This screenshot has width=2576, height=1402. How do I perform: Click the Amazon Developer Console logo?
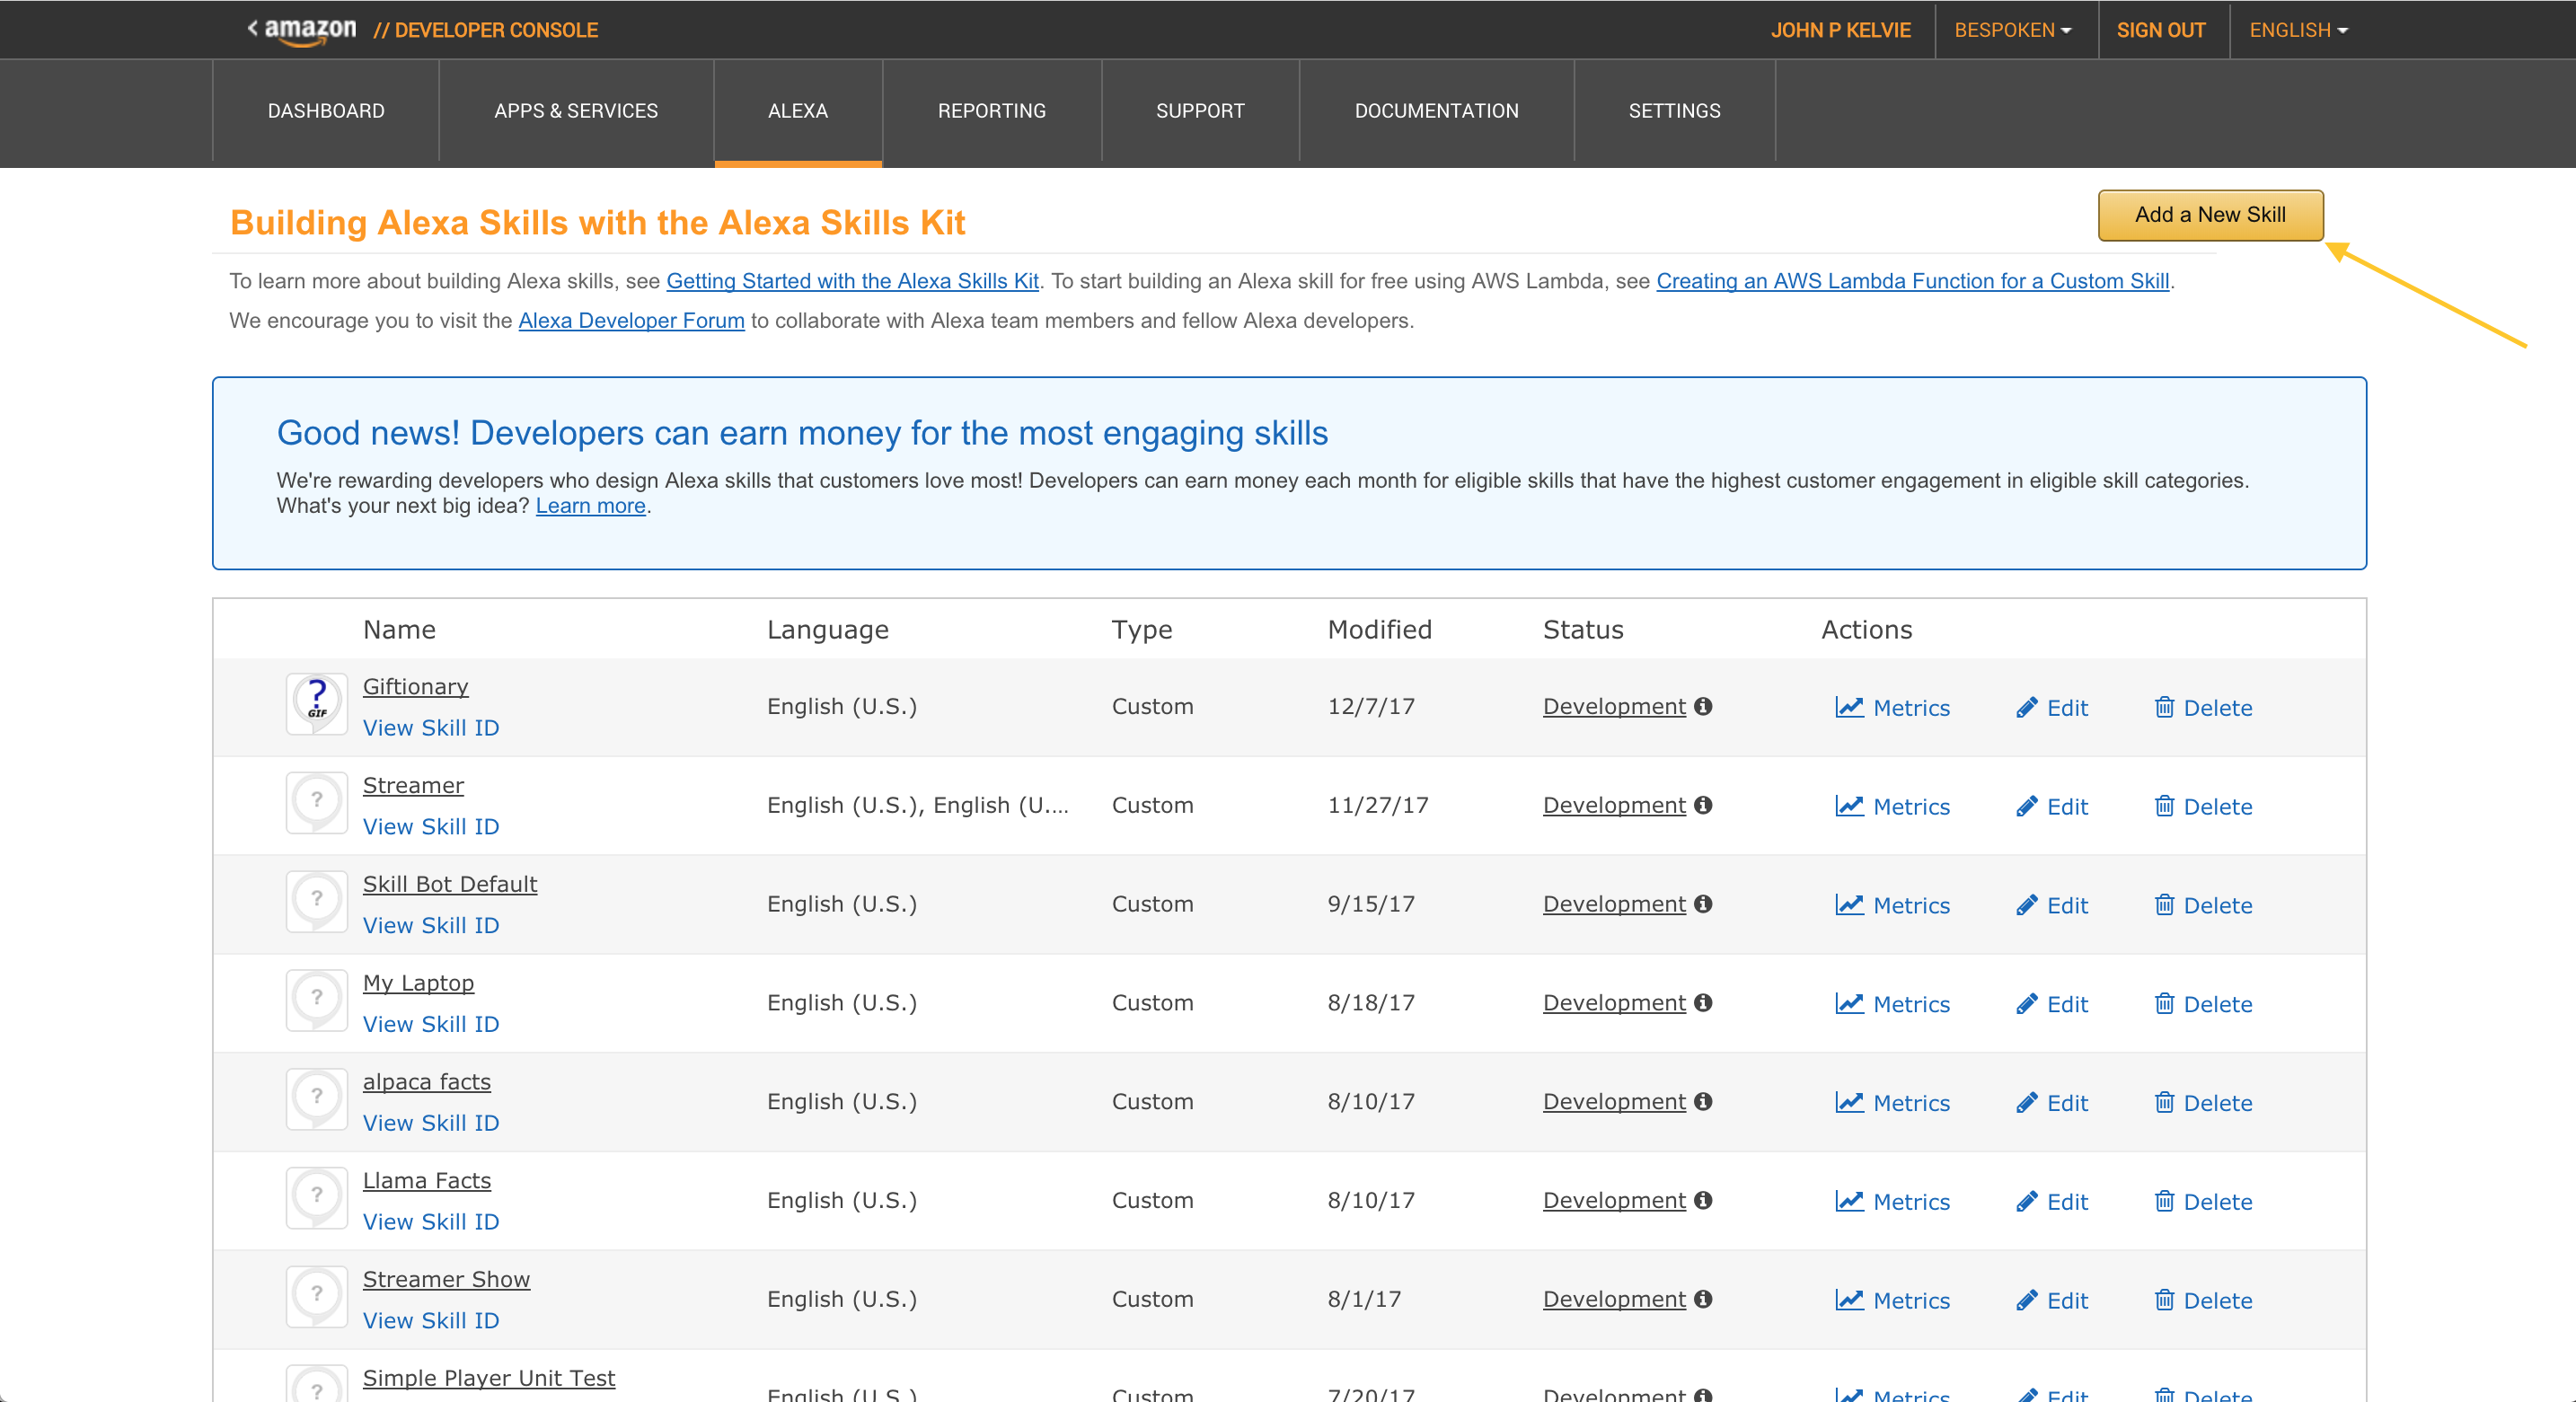tap(423, 30)
